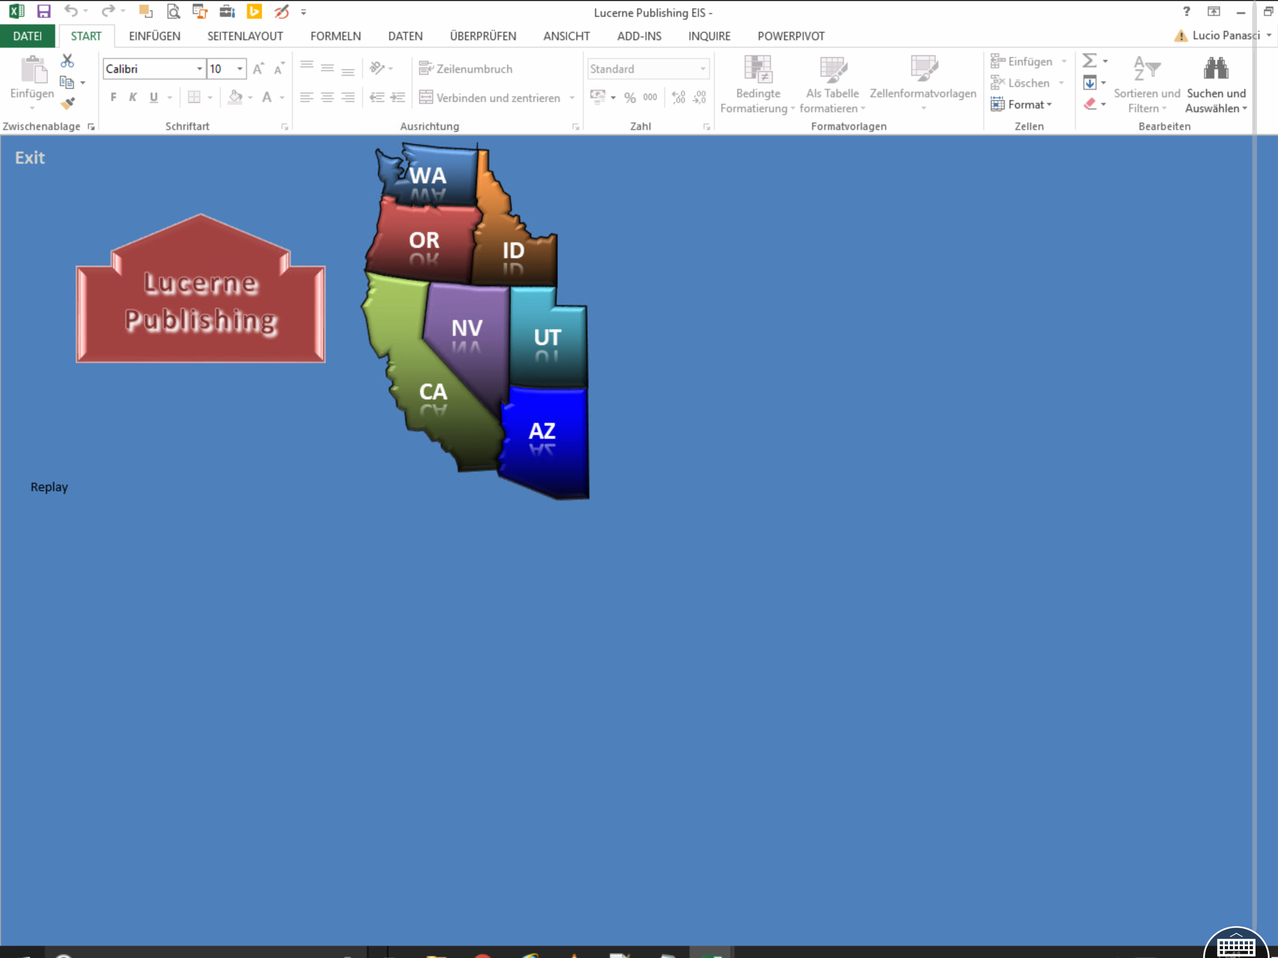This screenshot has width=1278, height=958.
Task: Undo the last action
Action: pos(71,12)
